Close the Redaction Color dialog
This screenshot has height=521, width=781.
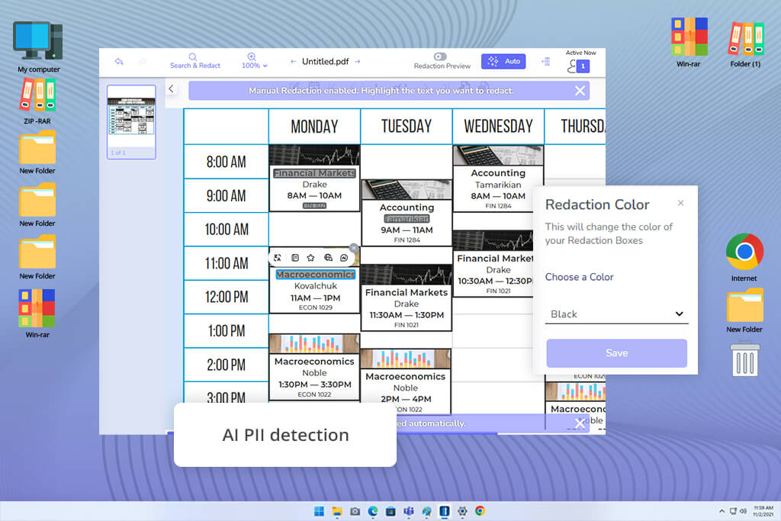[x=680, y=203]
